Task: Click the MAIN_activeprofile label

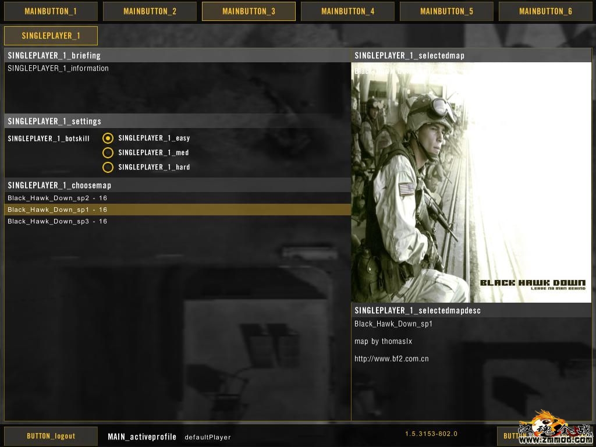Action: click(142, 437)
